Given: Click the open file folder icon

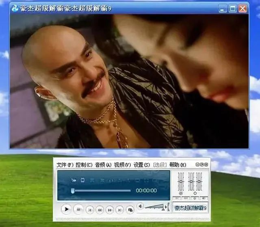Looking at the screenshot, I should [x=74, y=180].
